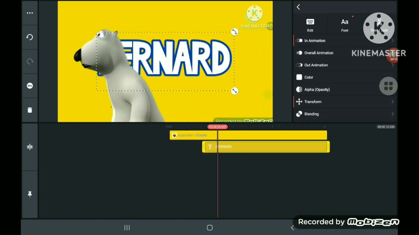Open the Blending option
419x235 pixels.
[x=345, y=114]
